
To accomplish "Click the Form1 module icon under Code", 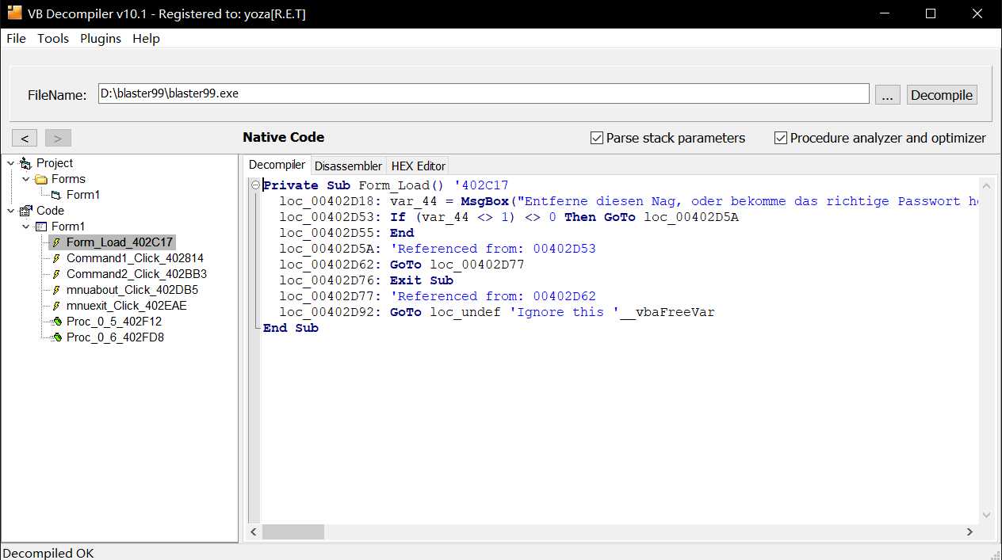I will [x=41, y=227].
